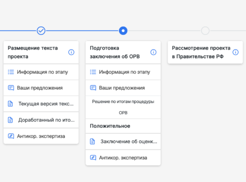246x182 pixels.
Task: Click the 'Размещение текста проекта' stage title
Action: pyautogui.click(x=33, y=52)
